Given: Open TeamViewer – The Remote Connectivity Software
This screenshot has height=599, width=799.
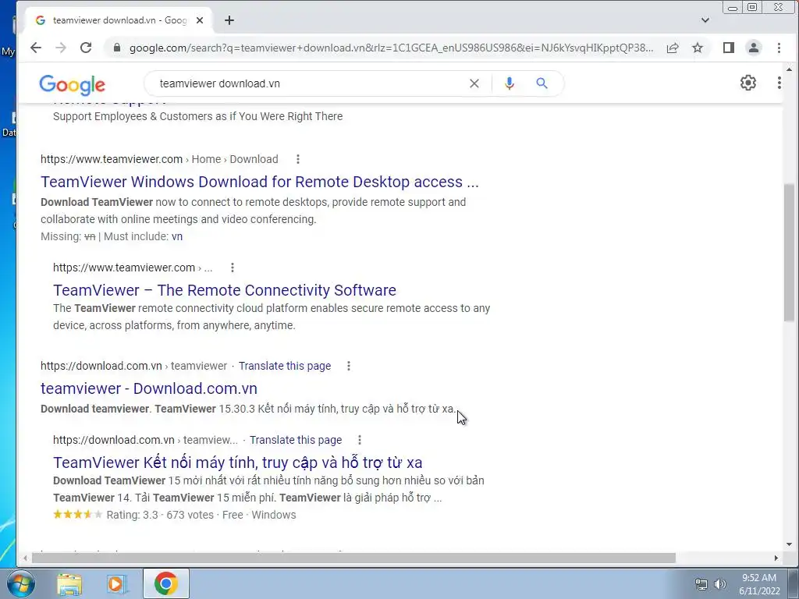Looking at the screenshot, I should [x=224, y=290].
